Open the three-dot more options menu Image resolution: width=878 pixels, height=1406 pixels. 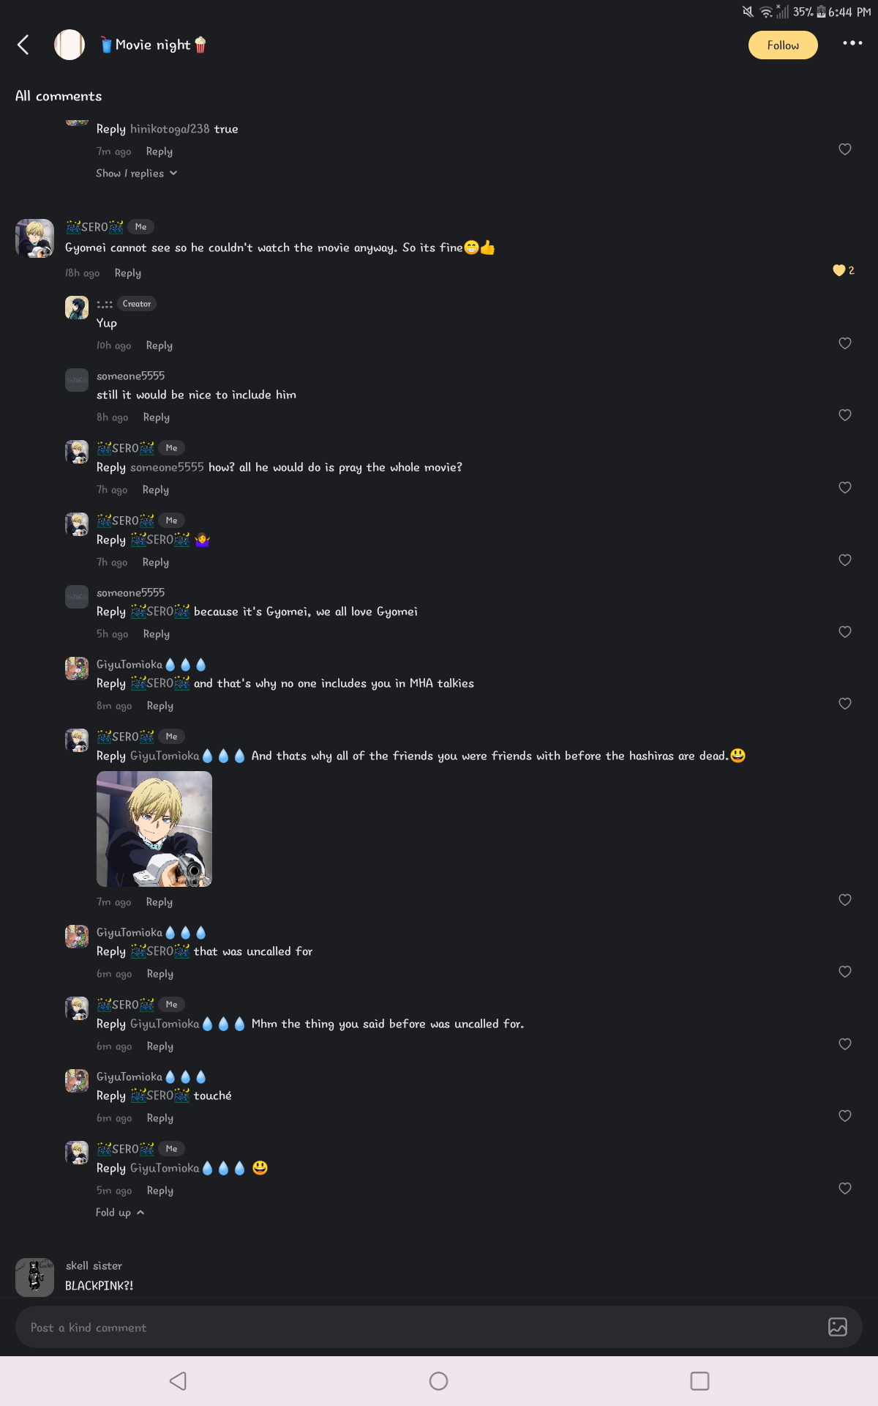click(852, 43)
